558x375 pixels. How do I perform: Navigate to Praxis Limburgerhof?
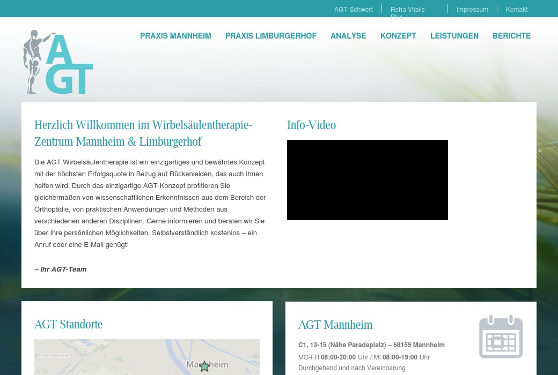(x=270, y=36)
